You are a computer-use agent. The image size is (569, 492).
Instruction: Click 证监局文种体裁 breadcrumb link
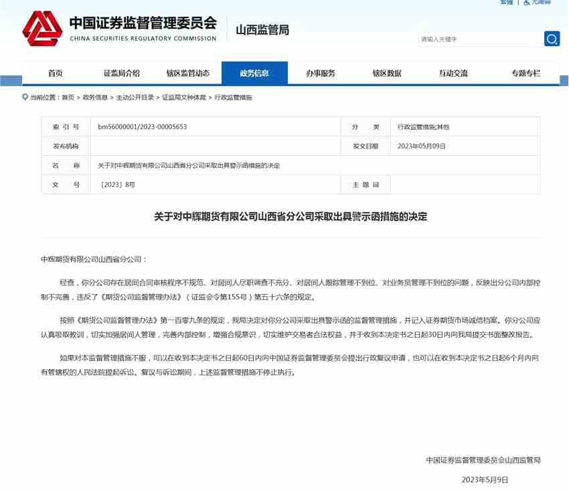(184, 97)
